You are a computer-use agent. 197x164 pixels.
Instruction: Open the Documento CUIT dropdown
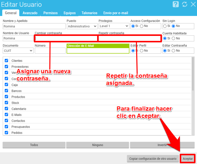tap(18, 51)
